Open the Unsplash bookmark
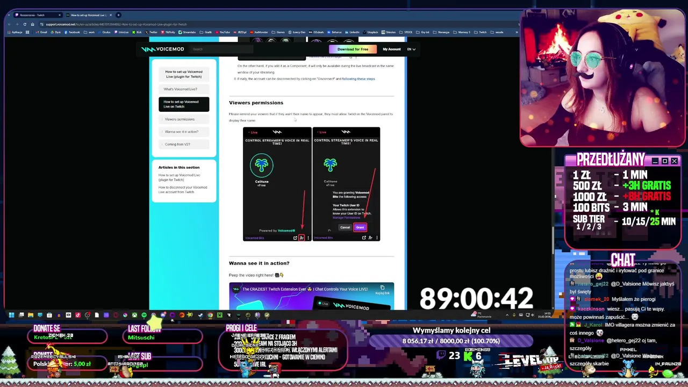 (x=371, y=32)
